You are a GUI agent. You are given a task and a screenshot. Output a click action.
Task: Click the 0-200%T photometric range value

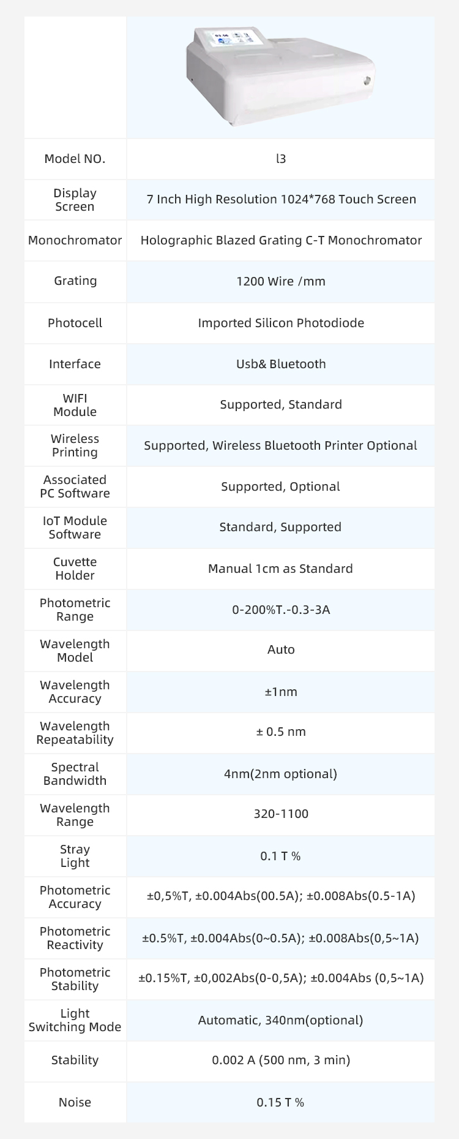(x=281, y=610)
